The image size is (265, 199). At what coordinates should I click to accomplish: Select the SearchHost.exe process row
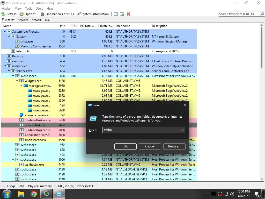99,125
